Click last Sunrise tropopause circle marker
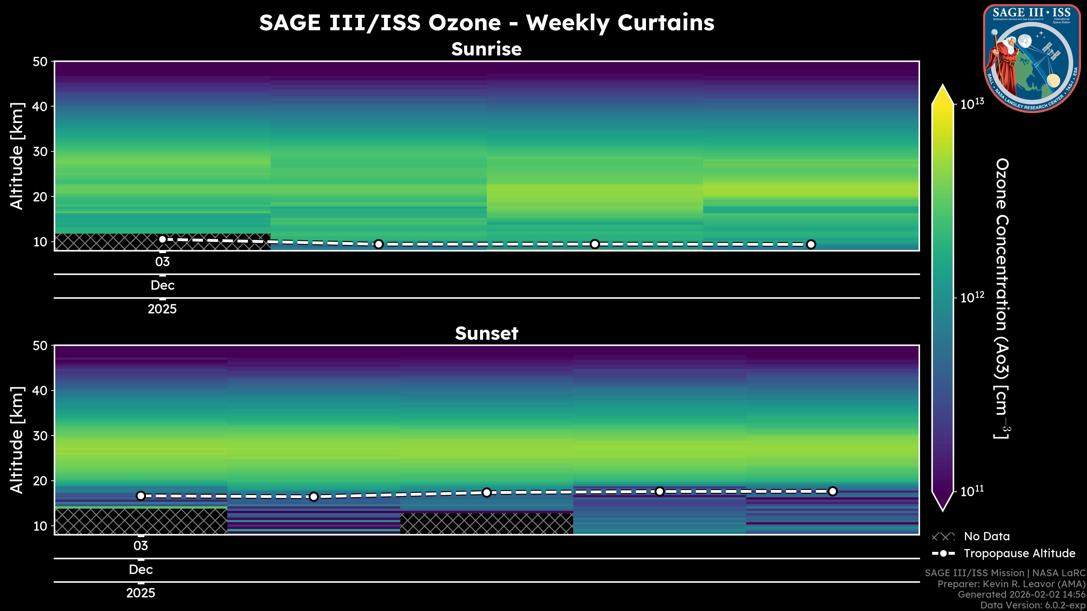The width and height of the screenshot is (1087, 611). [811, 245]
